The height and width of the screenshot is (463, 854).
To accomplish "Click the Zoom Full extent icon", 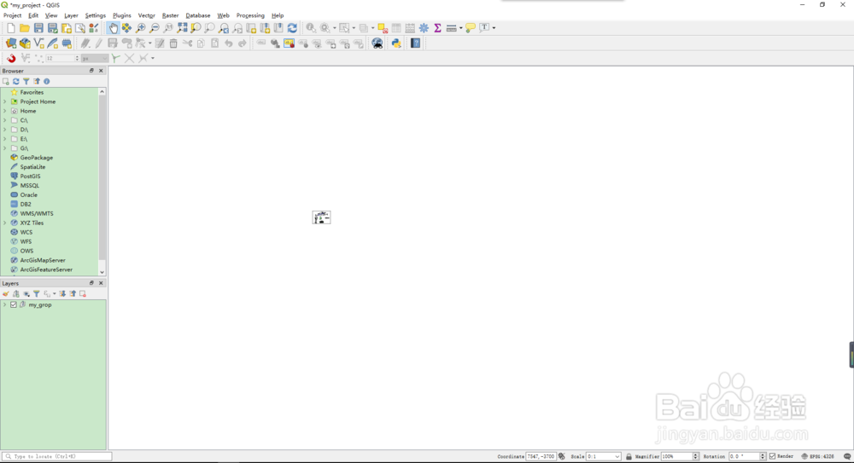I will click(182, 28).
